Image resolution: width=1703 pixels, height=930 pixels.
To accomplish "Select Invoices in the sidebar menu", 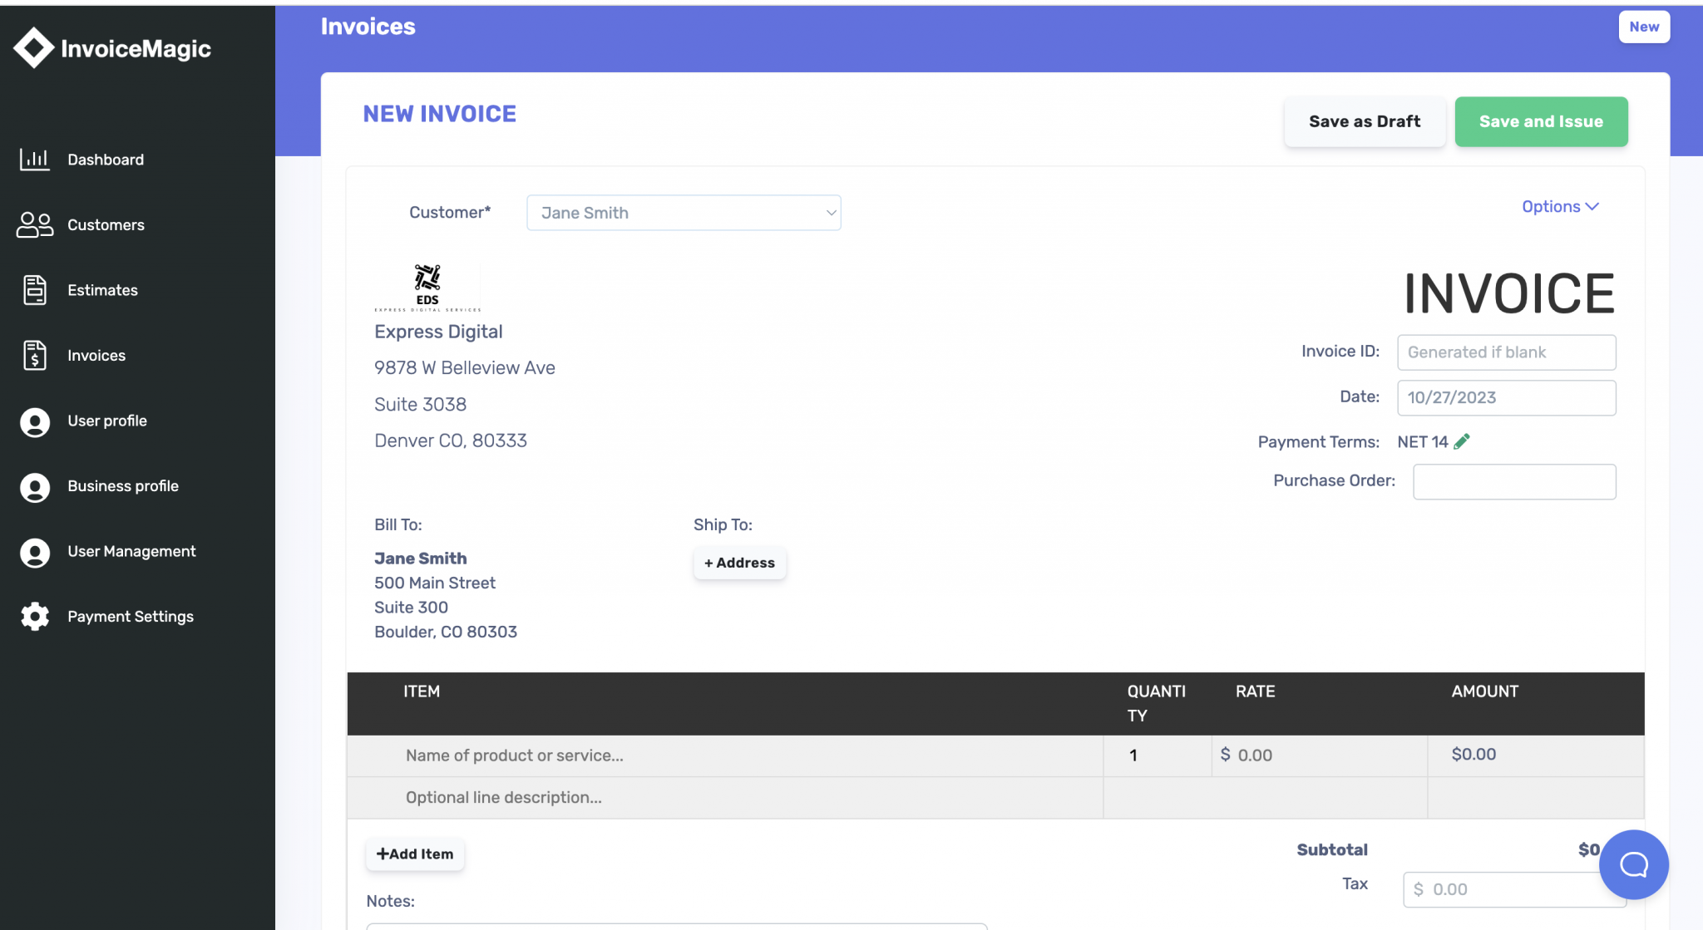I will (96, 355).
